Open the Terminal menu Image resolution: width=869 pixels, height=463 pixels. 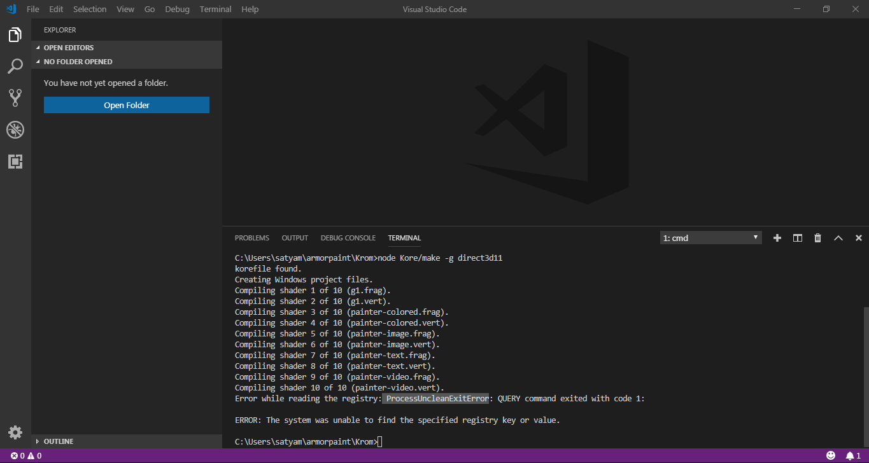(215, 9)
